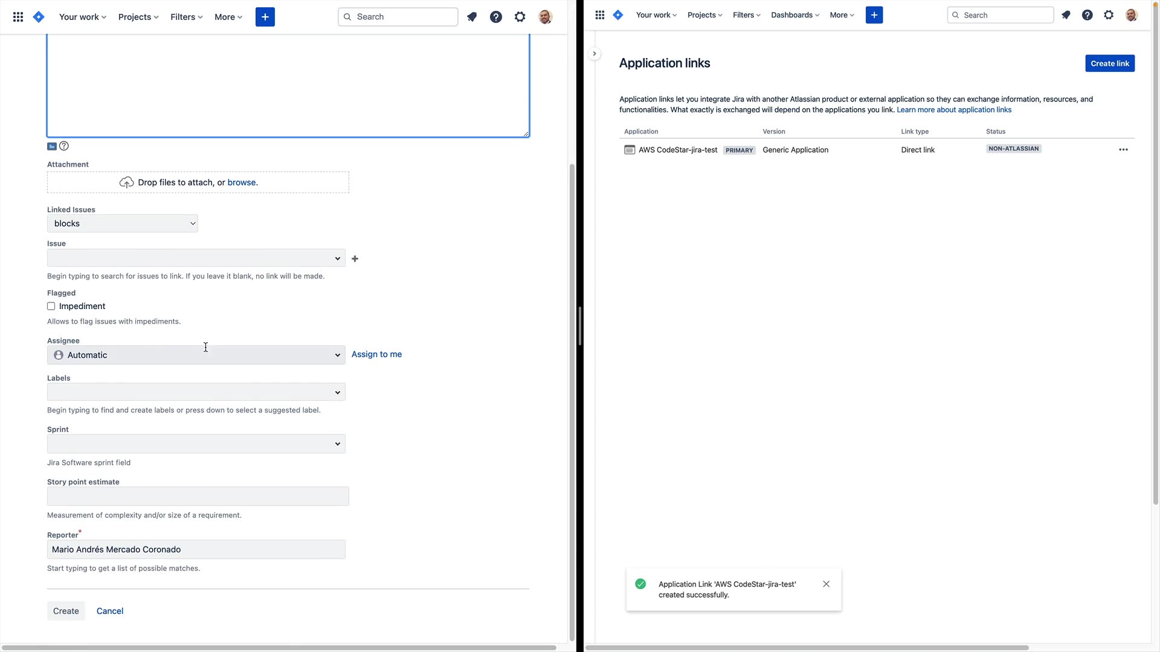The height and width of the screenshot is (652, 1160).
Task: Open app switcher grid in left window
Action: (18, 17)
